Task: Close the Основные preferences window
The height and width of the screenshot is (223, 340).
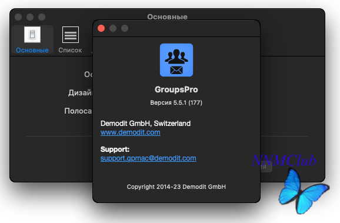Action: [18, 17]
